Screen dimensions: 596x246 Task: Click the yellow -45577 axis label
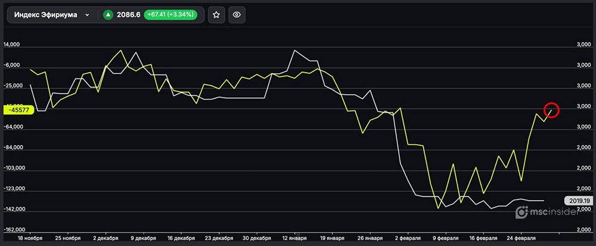coord(17,110)
